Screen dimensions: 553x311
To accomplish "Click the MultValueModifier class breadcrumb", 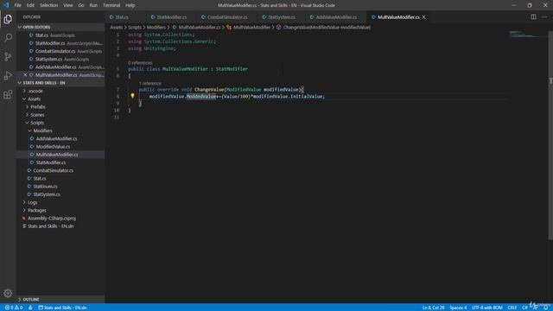I will 249,27.
